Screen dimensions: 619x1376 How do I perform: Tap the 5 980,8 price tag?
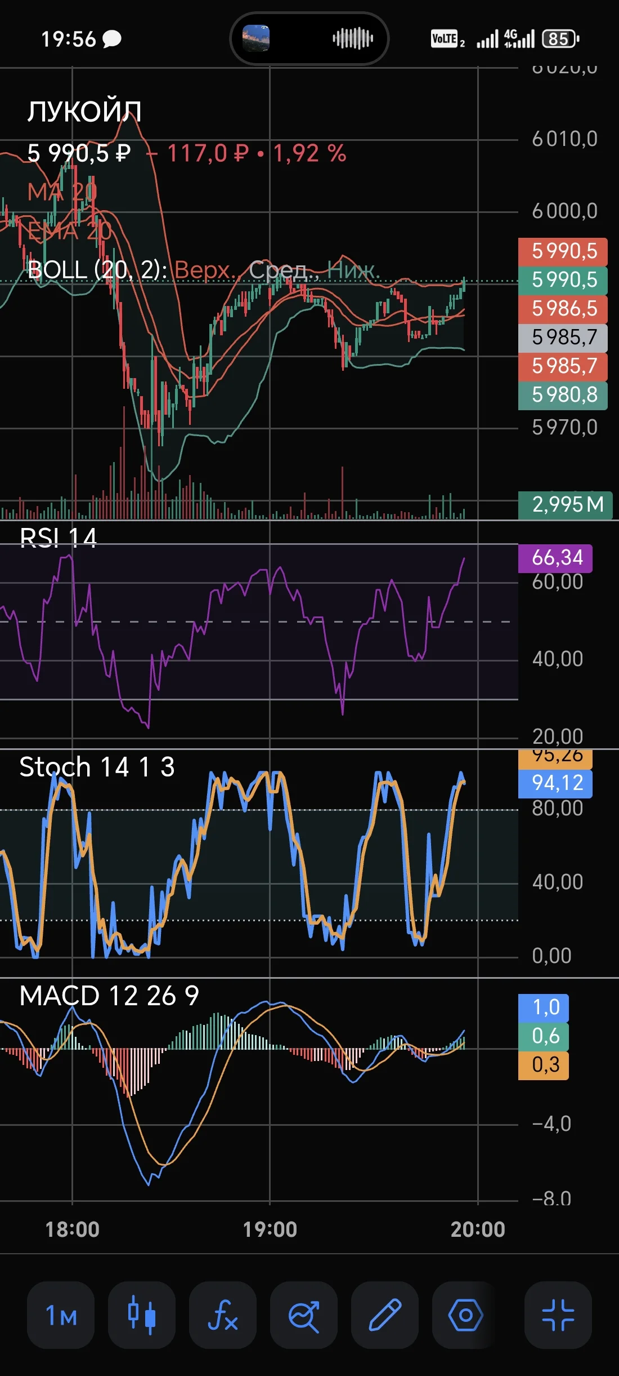pos(563,395)
